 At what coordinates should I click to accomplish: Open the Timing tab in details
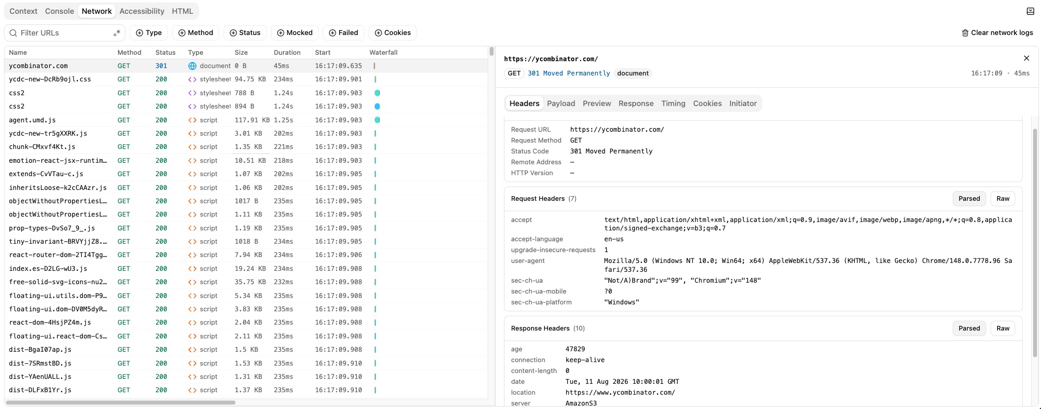(x=673, y=104)
